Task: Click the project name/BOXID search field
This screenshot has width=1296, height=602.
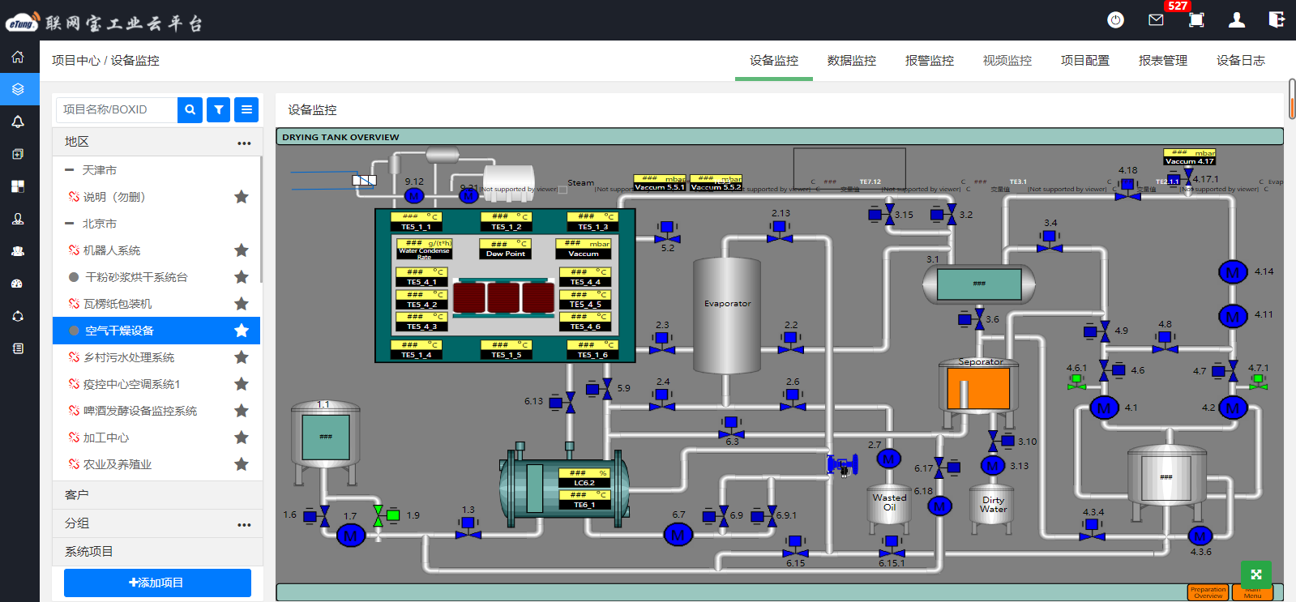Action: click(x=117, y=109)
